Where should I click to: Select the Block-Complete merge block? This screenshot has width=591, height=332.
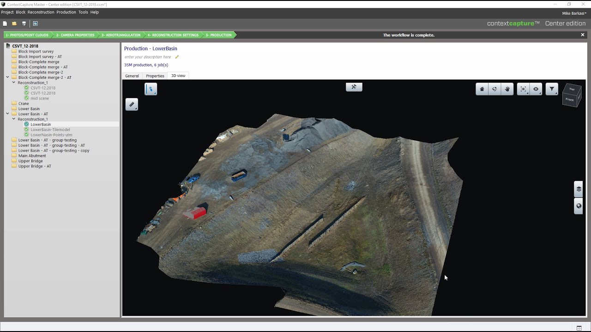tap(39, 62)
